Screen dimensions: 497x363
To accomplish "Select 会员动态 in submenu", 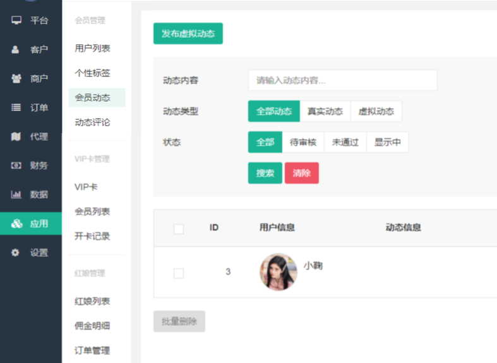I will coord(97,98).
